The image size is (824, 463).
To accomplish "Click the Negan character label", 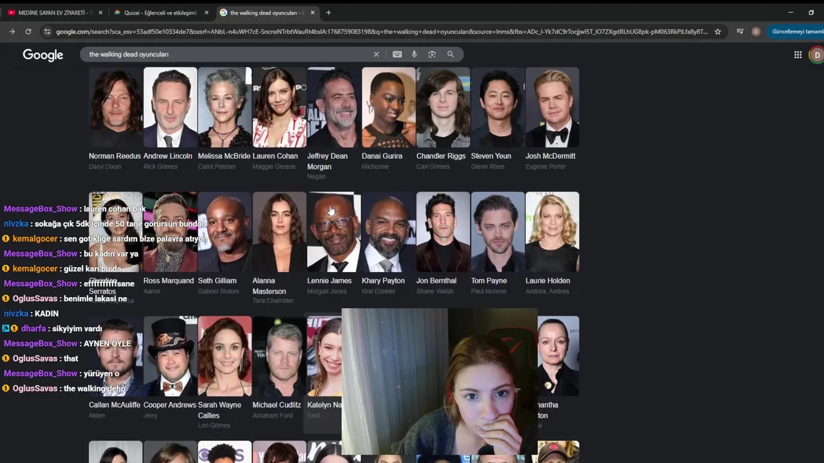I will 316,177.
